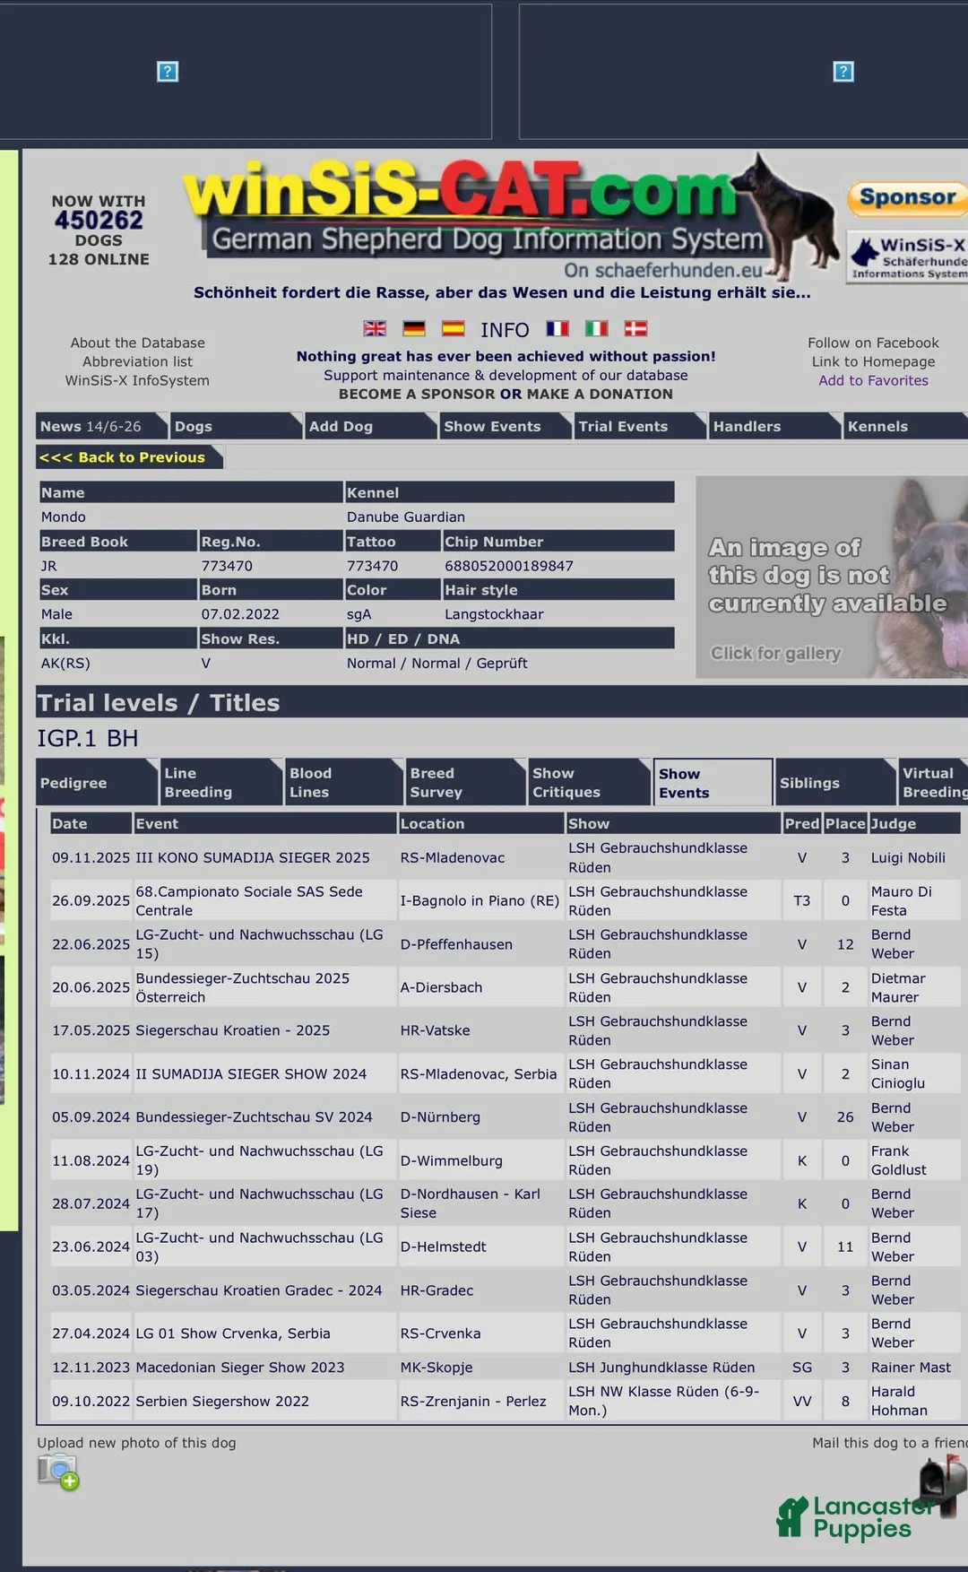Open the Dogs menu
The height and width of the screenshot is (1572, 968).
click(236, 426)
